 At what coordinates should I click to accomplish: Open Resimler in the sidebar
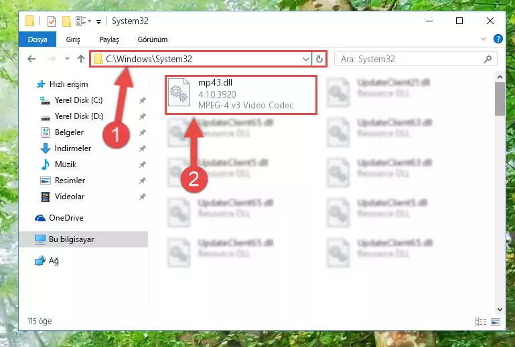click(x=62, y=181)
